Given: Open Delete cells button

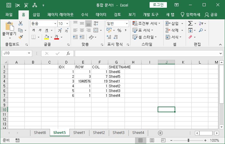Looking at the screenshot, I should point(173,30).
